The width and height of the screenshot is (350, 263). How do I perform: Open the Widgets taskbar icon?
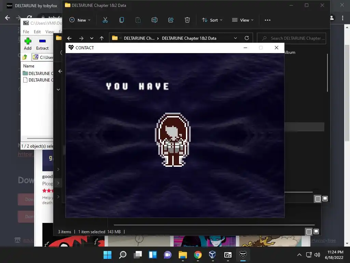tap(153, 254)
